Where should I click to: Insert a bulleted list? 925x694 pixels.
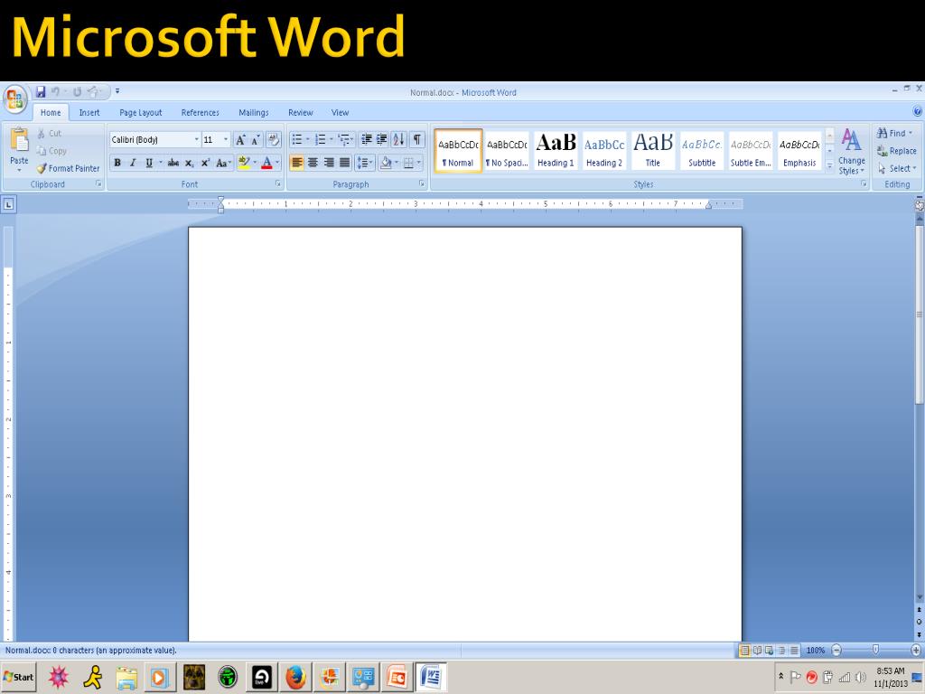click(x=296, y=140)
